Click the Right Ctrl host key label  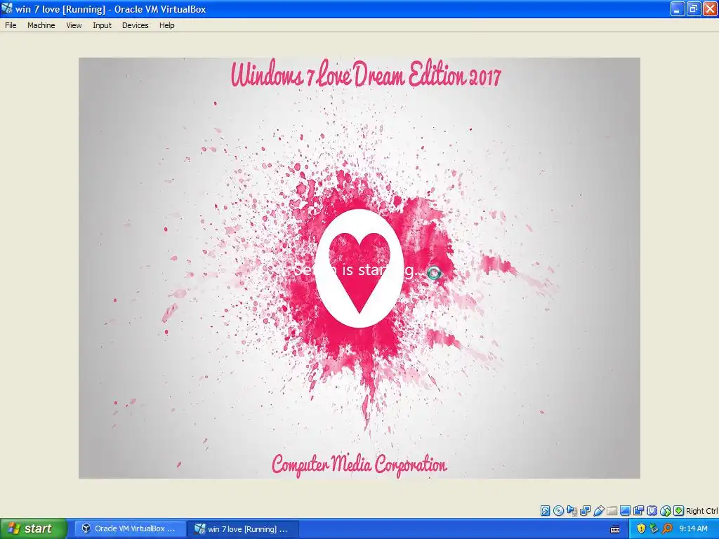702,511
